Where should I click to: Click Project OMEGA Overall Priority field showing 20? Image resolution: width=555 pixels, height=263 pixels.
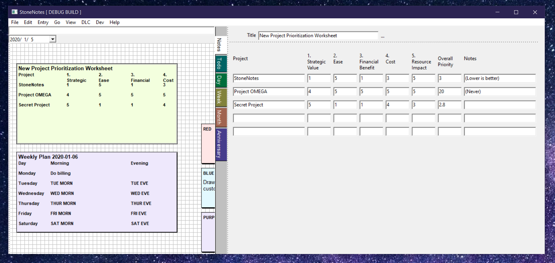[x=450, y=92]
